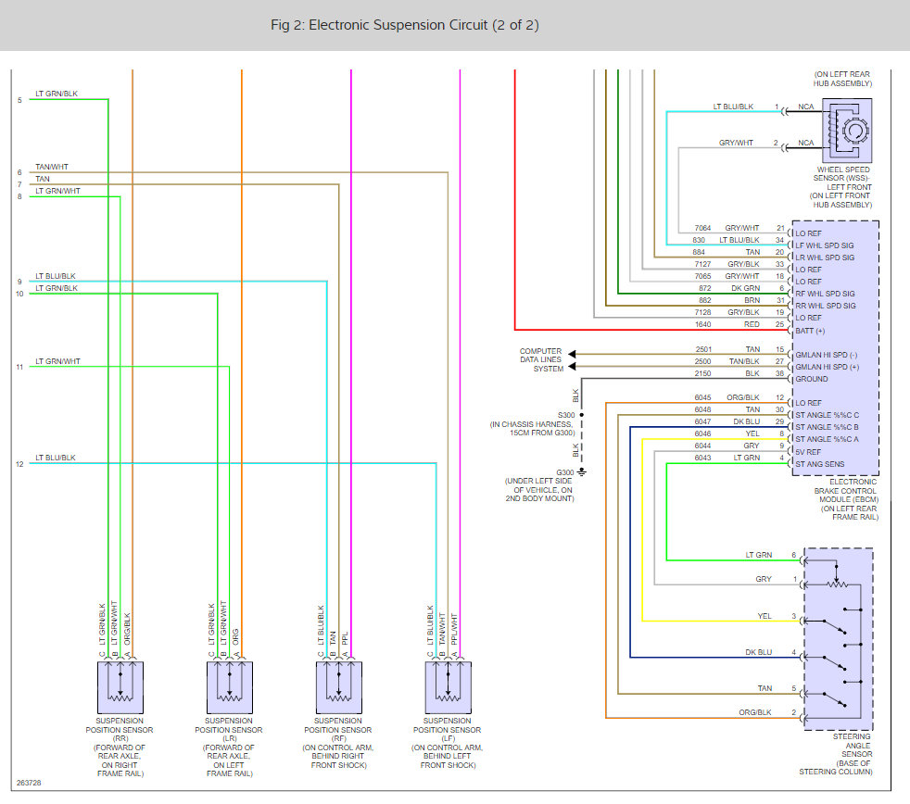Click the 'ST ANGLE %%C A' pin label
This screenshot has height=804, width=910.
(x=827, y=439)
